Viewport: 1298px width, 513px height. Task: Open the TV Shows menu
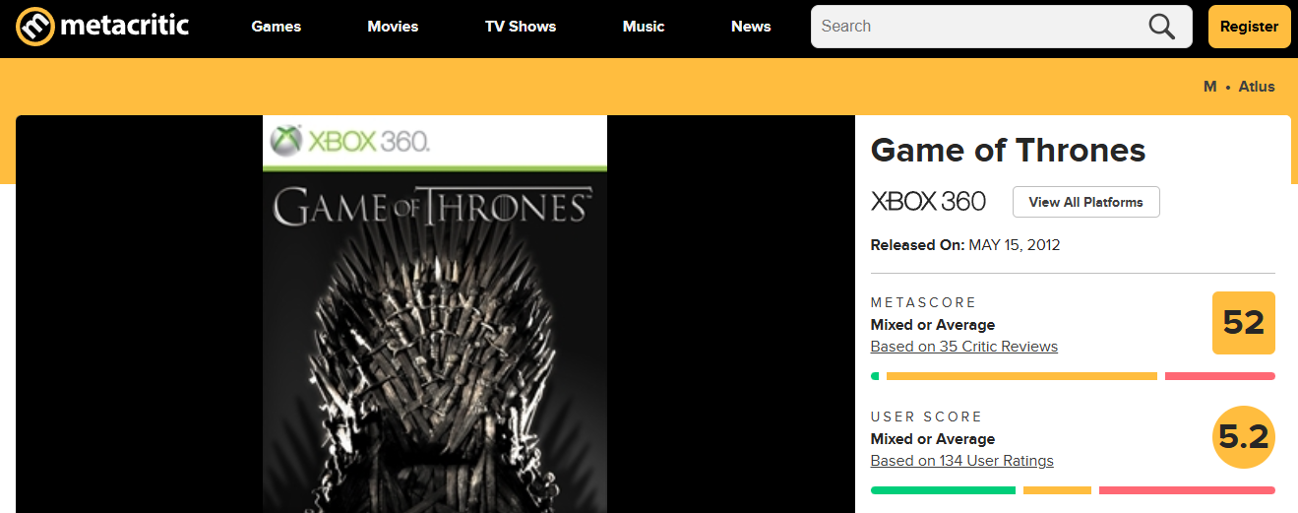coord(521,27)
